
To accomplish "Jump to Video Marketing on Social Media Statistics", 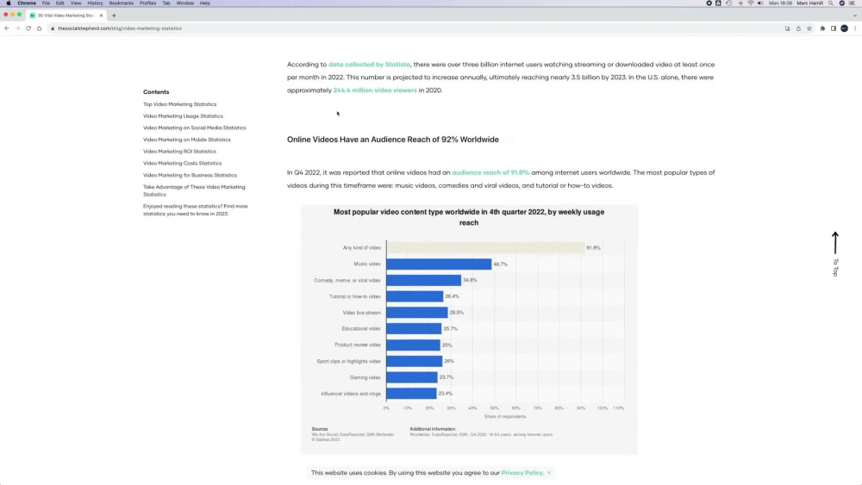I will click(x=195, y=128).
